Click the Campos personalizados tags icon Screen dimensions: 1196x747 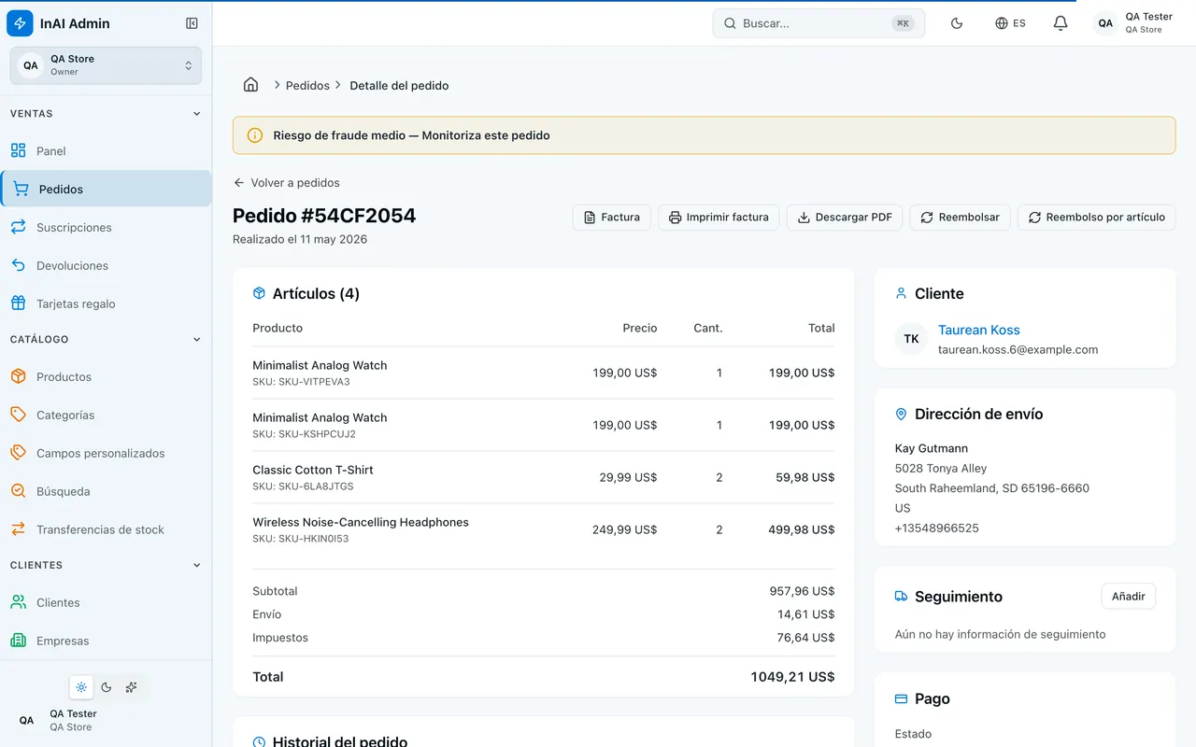(x=18, y=453)
